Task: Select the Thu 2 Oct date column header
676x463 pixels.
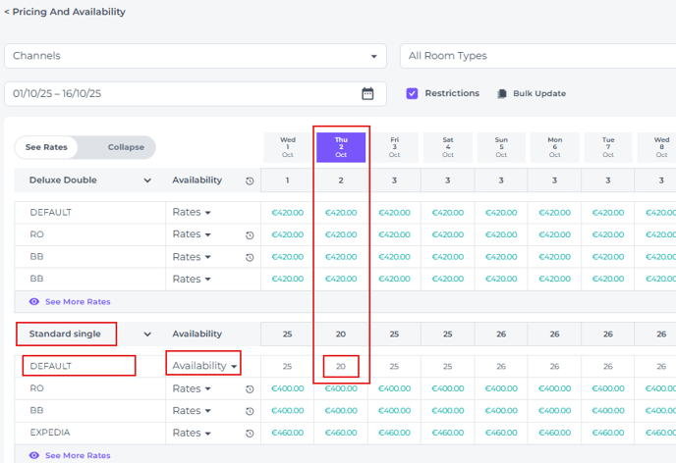Action: point(341,147)
